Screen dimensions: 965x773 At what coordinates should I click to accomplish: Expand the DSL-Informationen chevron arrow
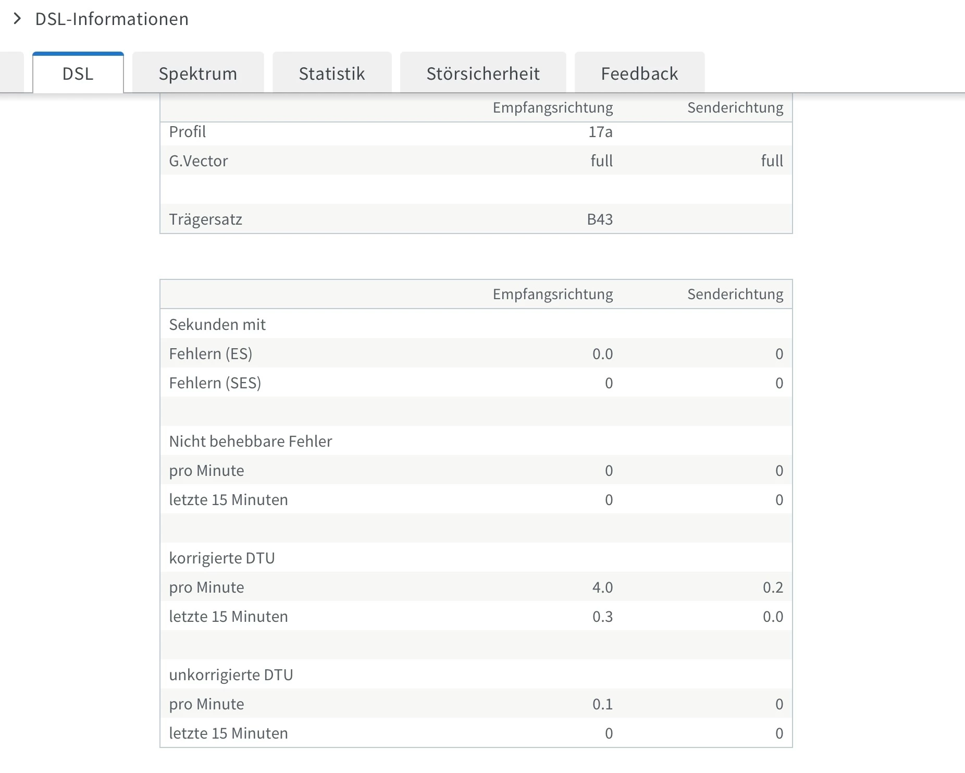[17, 19]
